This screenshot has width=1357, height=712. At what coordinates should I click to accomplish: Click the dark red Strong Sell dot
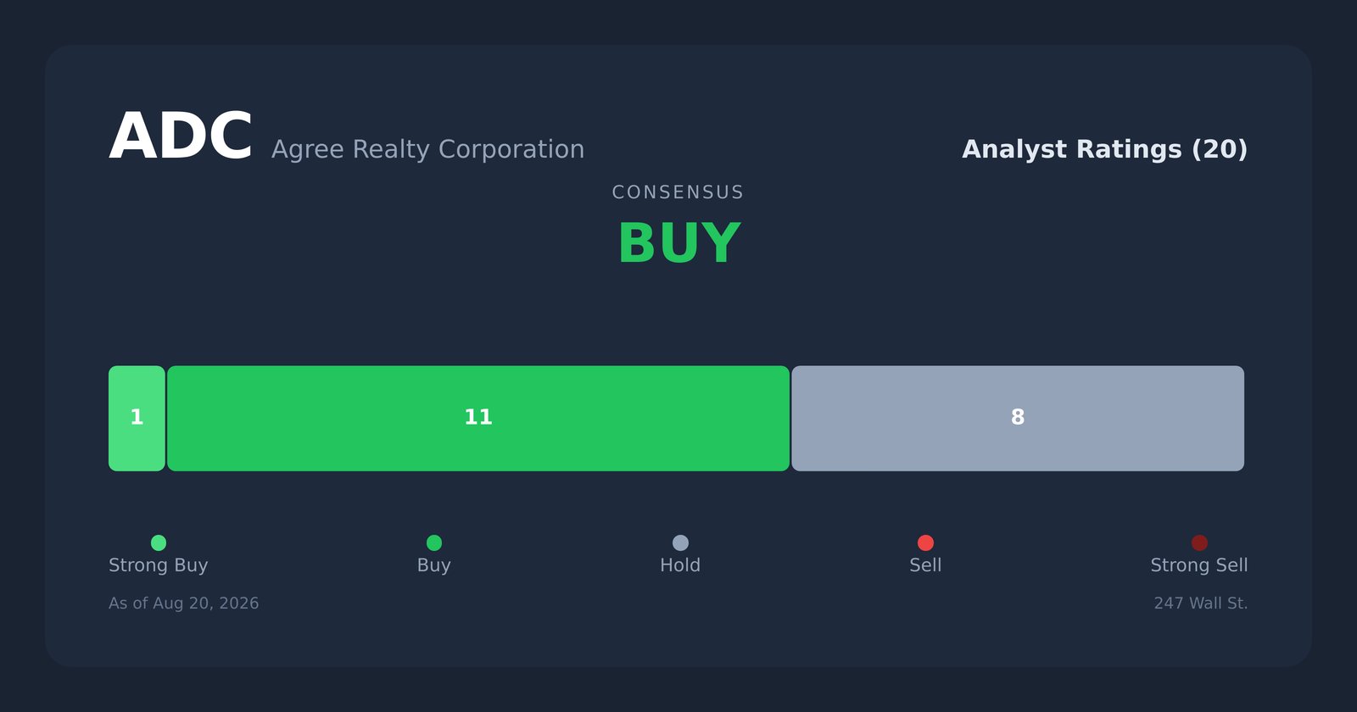1199,542
